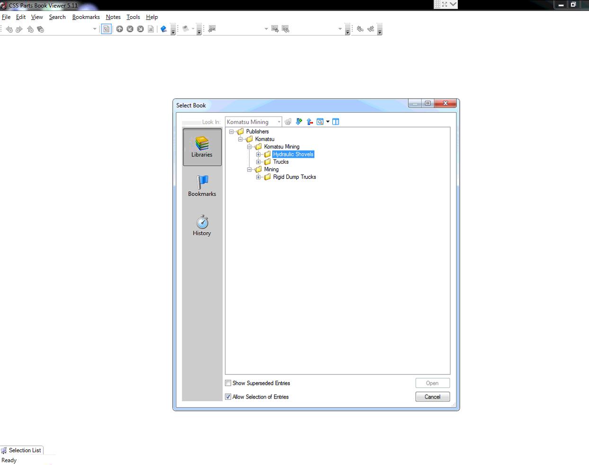Click the preview view icon in the dialog toolbar
This screenshot has width=589, height=465.
pos(321,121)
